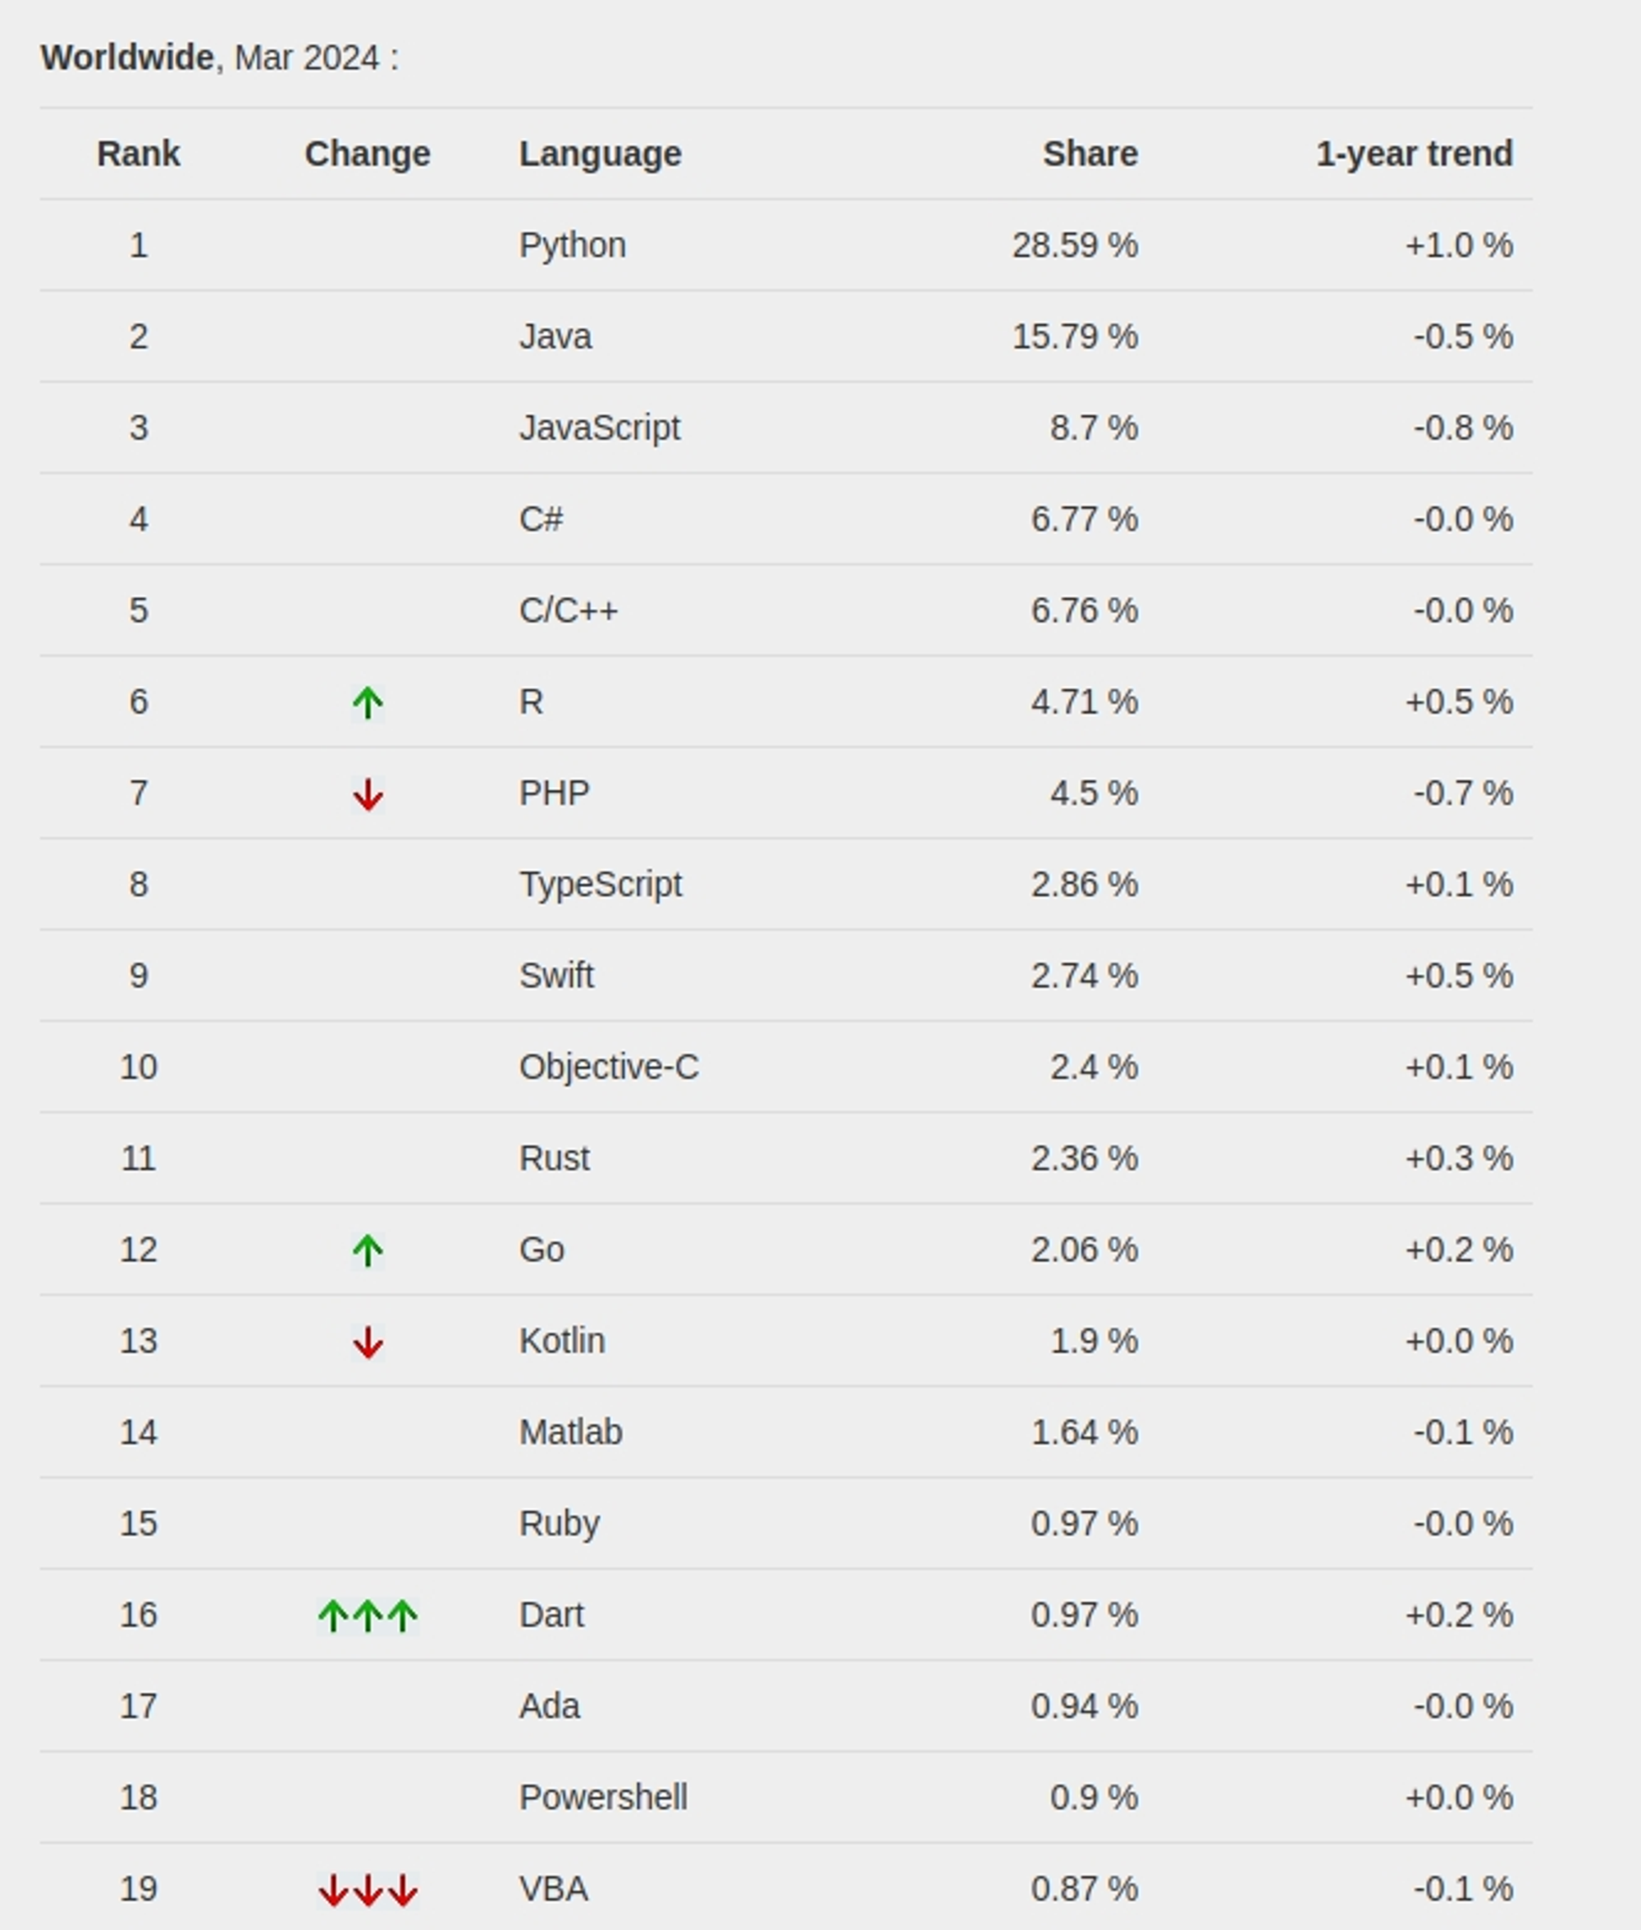This screenshot has height=1930, width=1641.
Task: Click the Rank column header
Action: pos(139,154)
